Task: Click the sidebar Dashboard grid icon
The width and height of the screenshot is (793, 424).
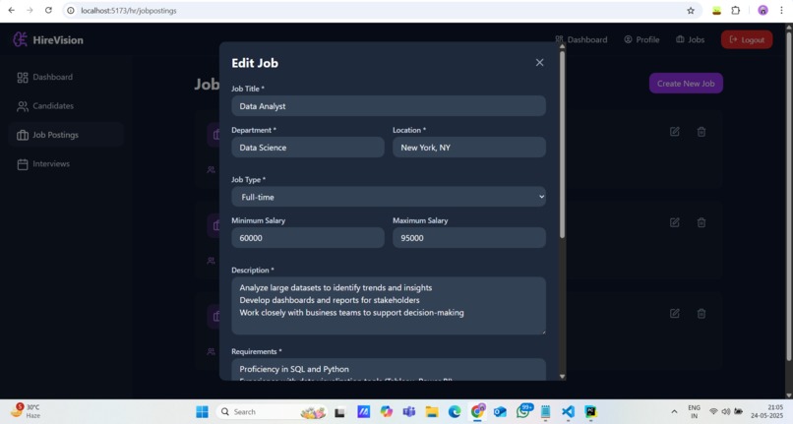Action: tap(23, 78)
